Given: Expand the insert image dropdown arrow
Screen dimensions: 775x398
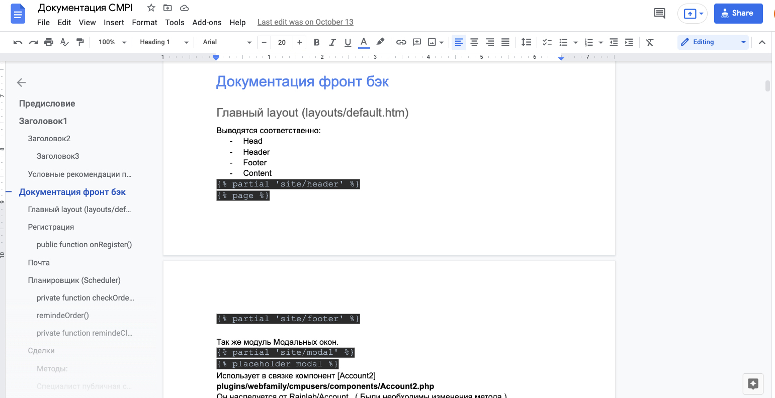Looking at the screenshot, I should [442, 43].
